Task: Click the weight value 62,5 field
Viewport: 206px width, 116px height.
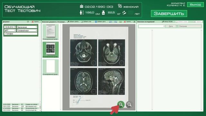Action: tap(111, 13)
